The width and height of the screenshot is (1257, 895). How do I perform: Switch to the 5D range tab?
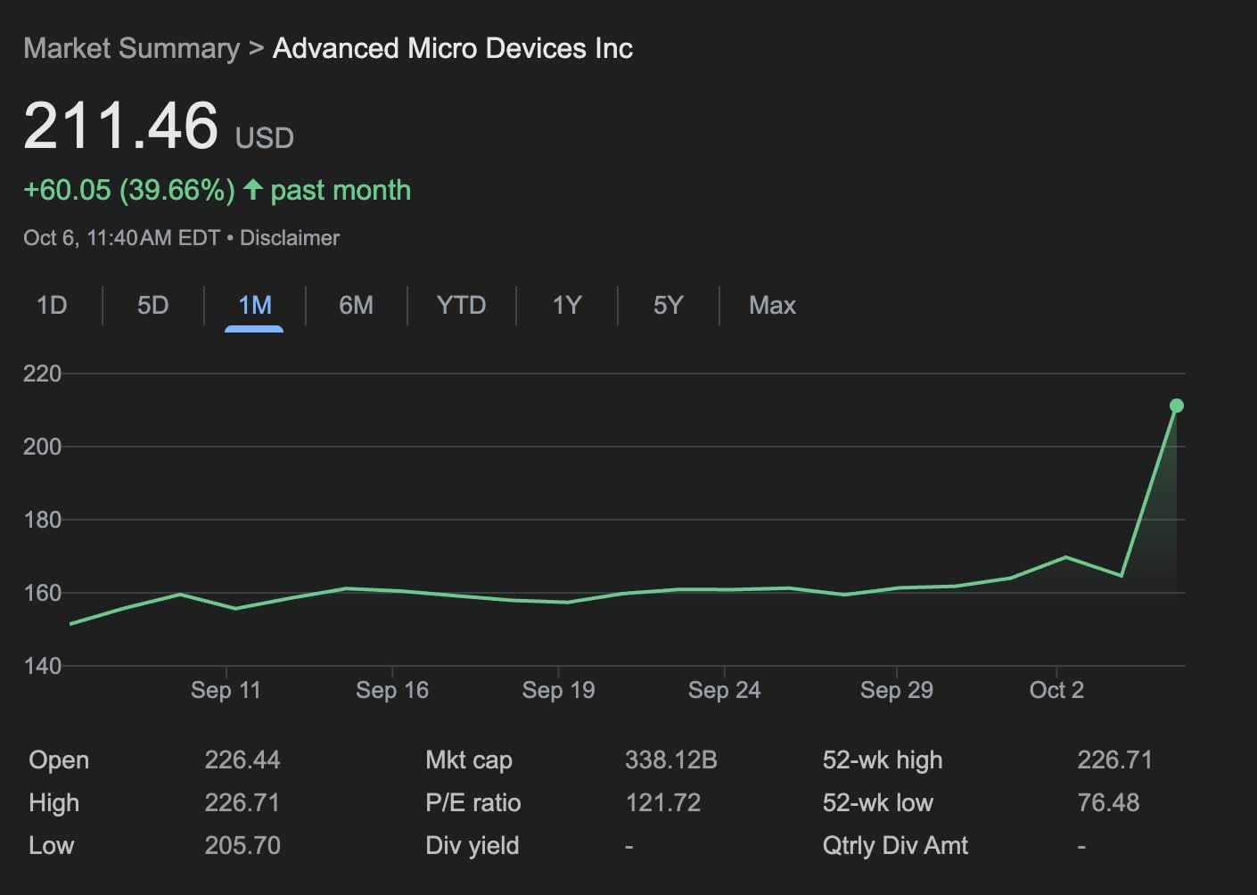click(152, 306)
